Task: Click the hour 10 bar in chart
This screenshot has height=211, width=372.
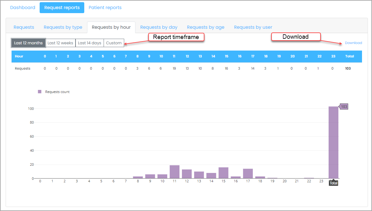Action: pyautogui.click(x=162, y=176)
